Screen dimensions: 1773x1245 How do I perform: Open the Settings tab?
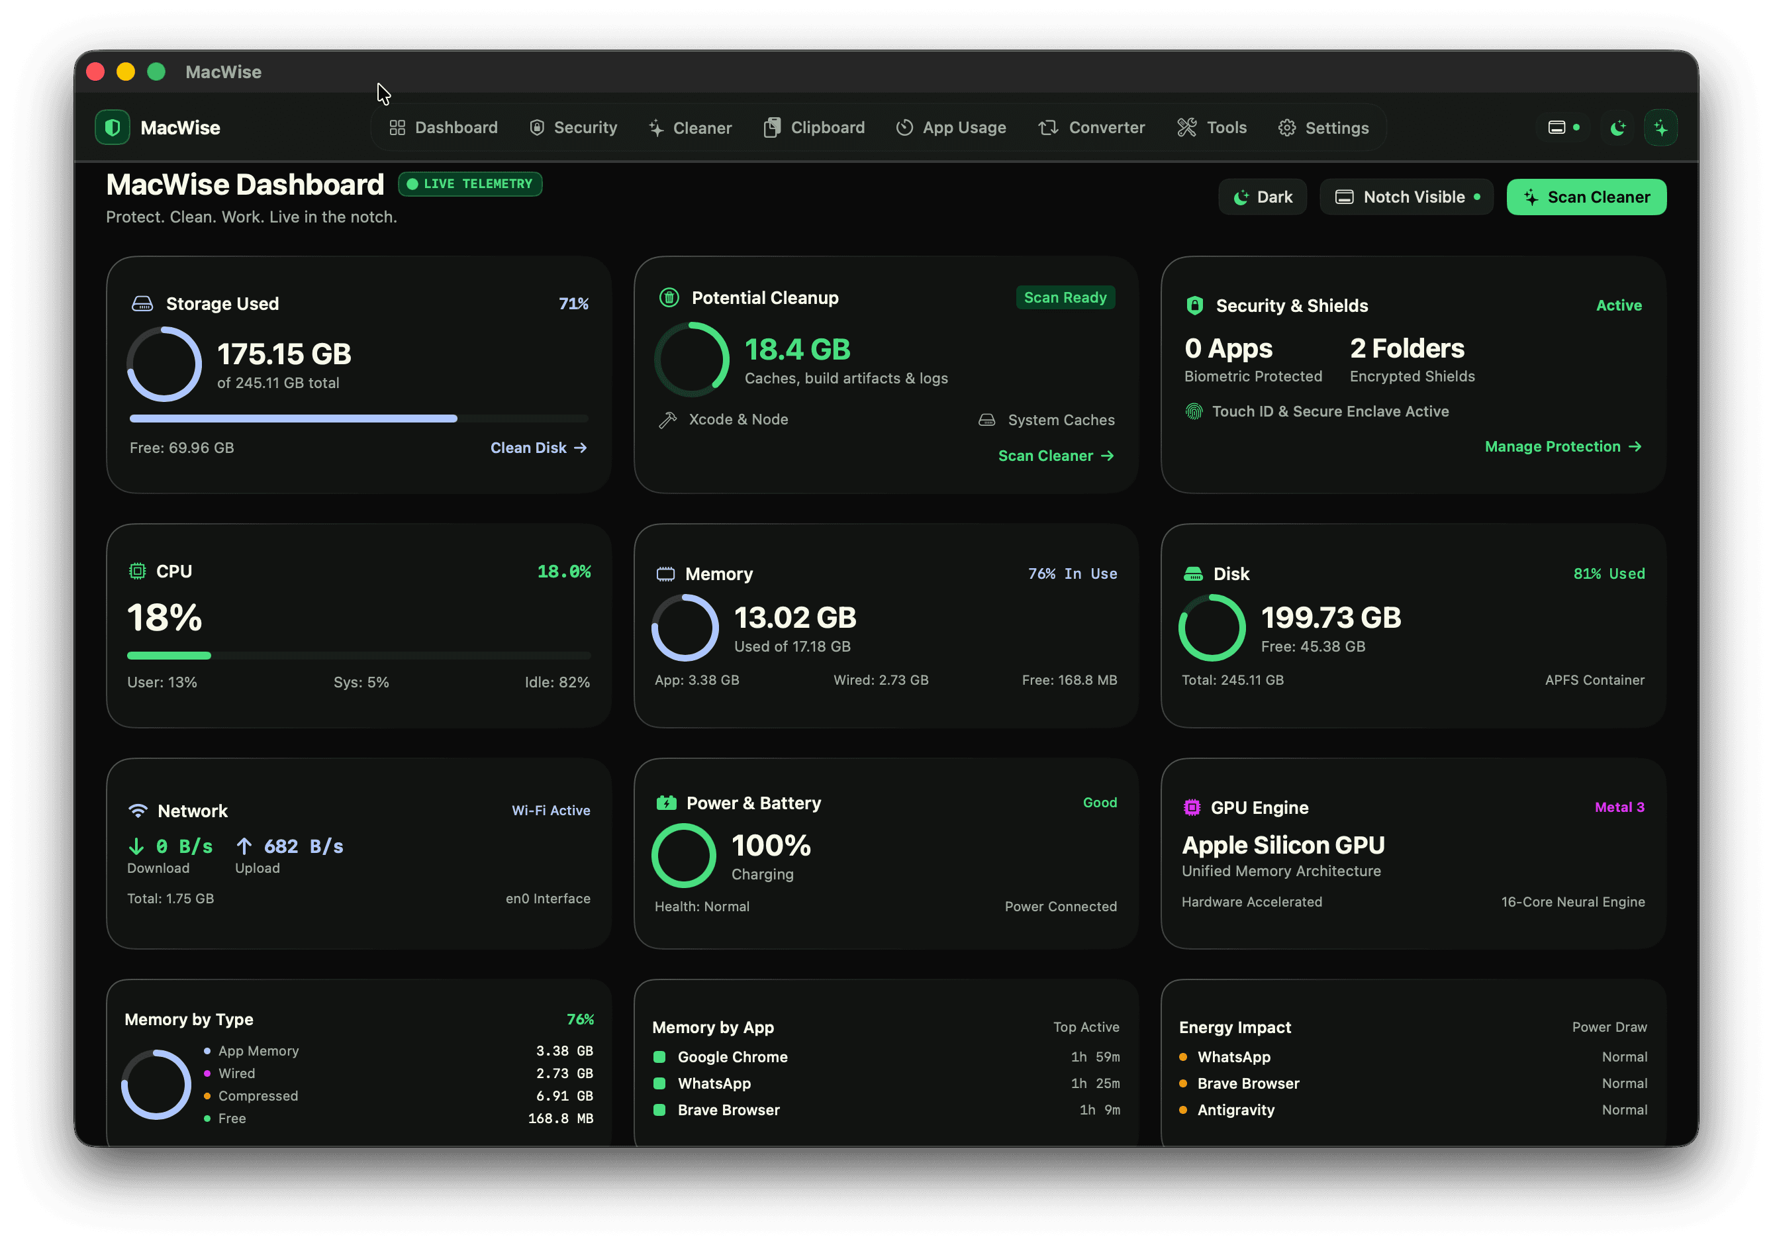tap(1323, 128)
